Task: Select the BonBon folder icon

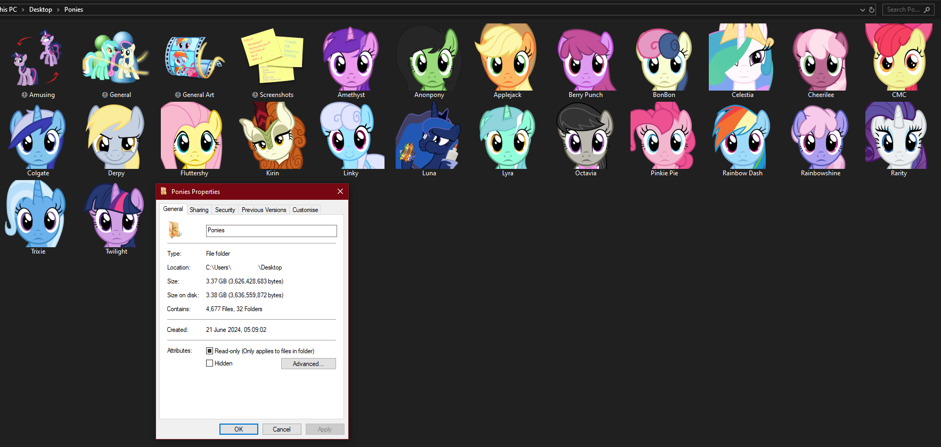Action: tap(664, 59)
